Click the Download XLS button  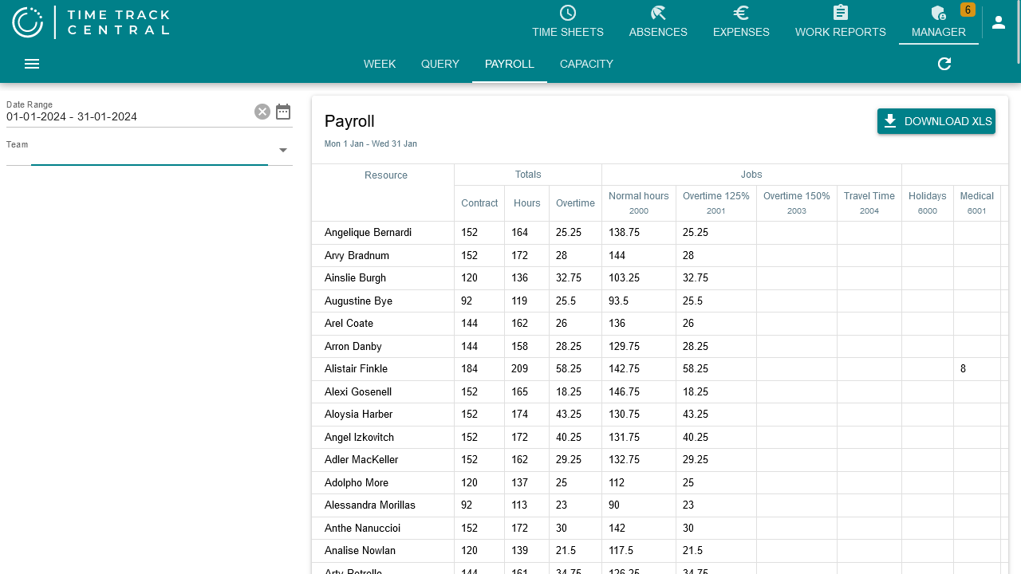tap(936, 121)
